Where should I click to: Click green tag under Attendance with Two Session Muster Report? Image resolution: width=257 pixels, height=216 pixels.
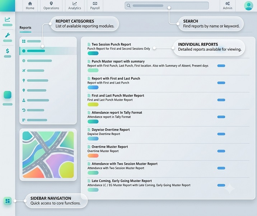[x=93, y=173]
